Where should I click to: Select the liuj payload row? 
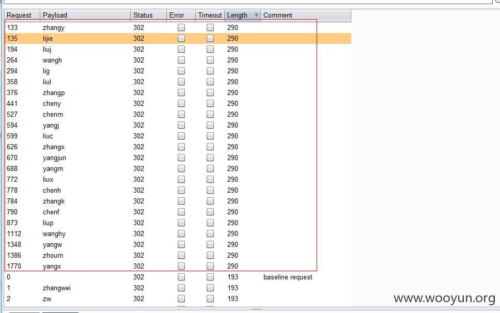point(178,49)
